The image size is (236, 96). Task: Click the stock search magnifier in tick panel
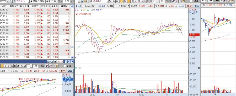coord(10,1)
